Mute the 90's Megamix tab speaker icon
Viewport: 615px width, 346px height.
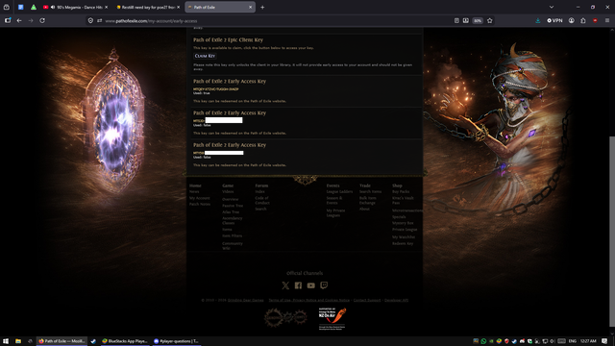point(53,7)
